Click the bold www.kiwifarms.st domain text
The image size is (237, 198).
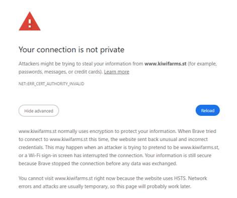point(166,64)
